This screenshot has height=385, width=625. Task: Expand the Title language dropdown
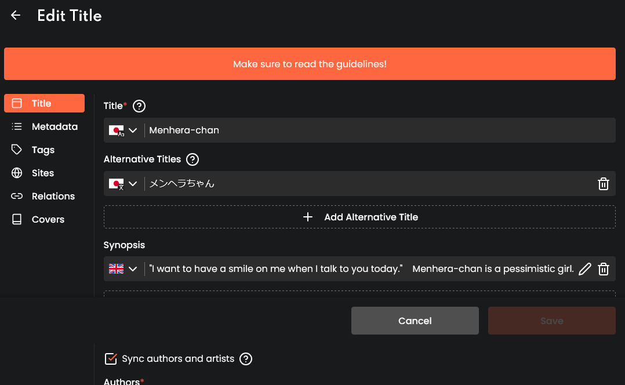[123, 130]
